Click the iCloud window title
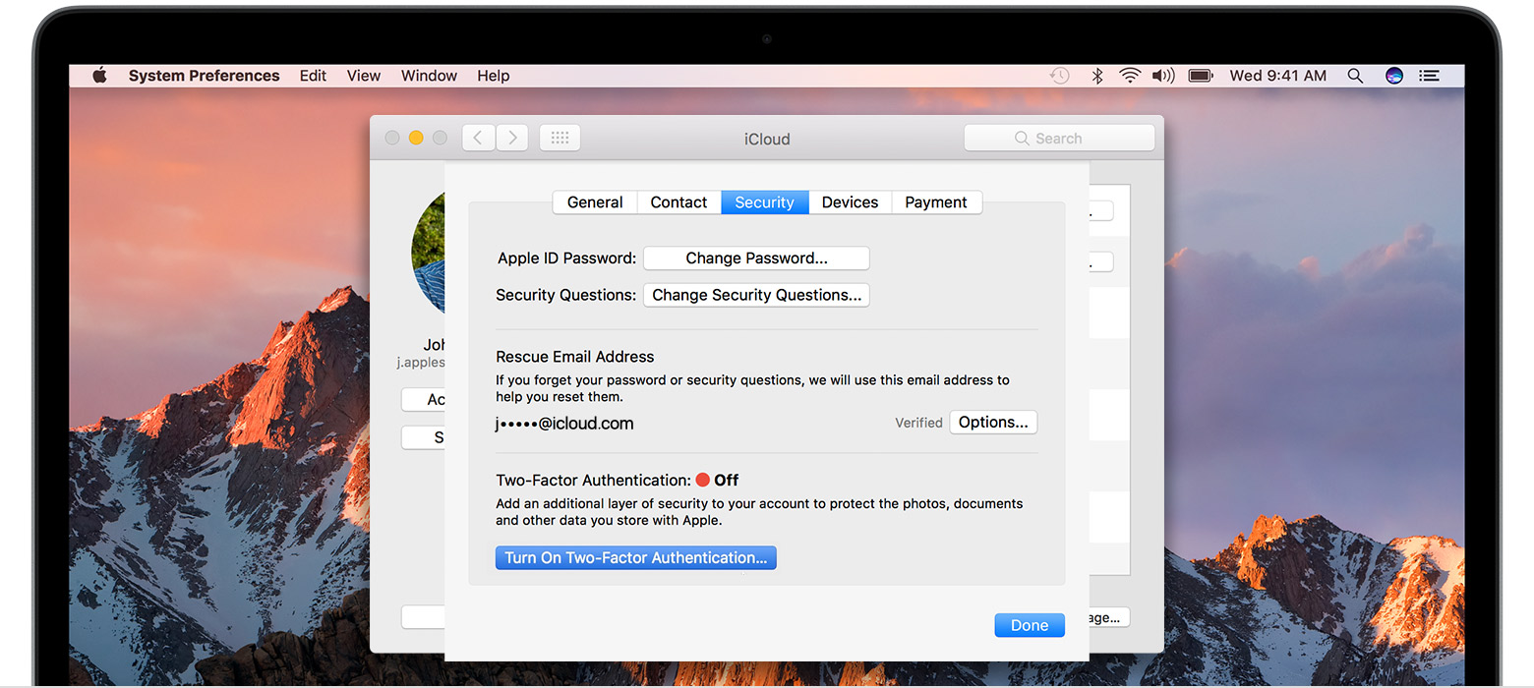1534x688 pixels. point(767,140)
